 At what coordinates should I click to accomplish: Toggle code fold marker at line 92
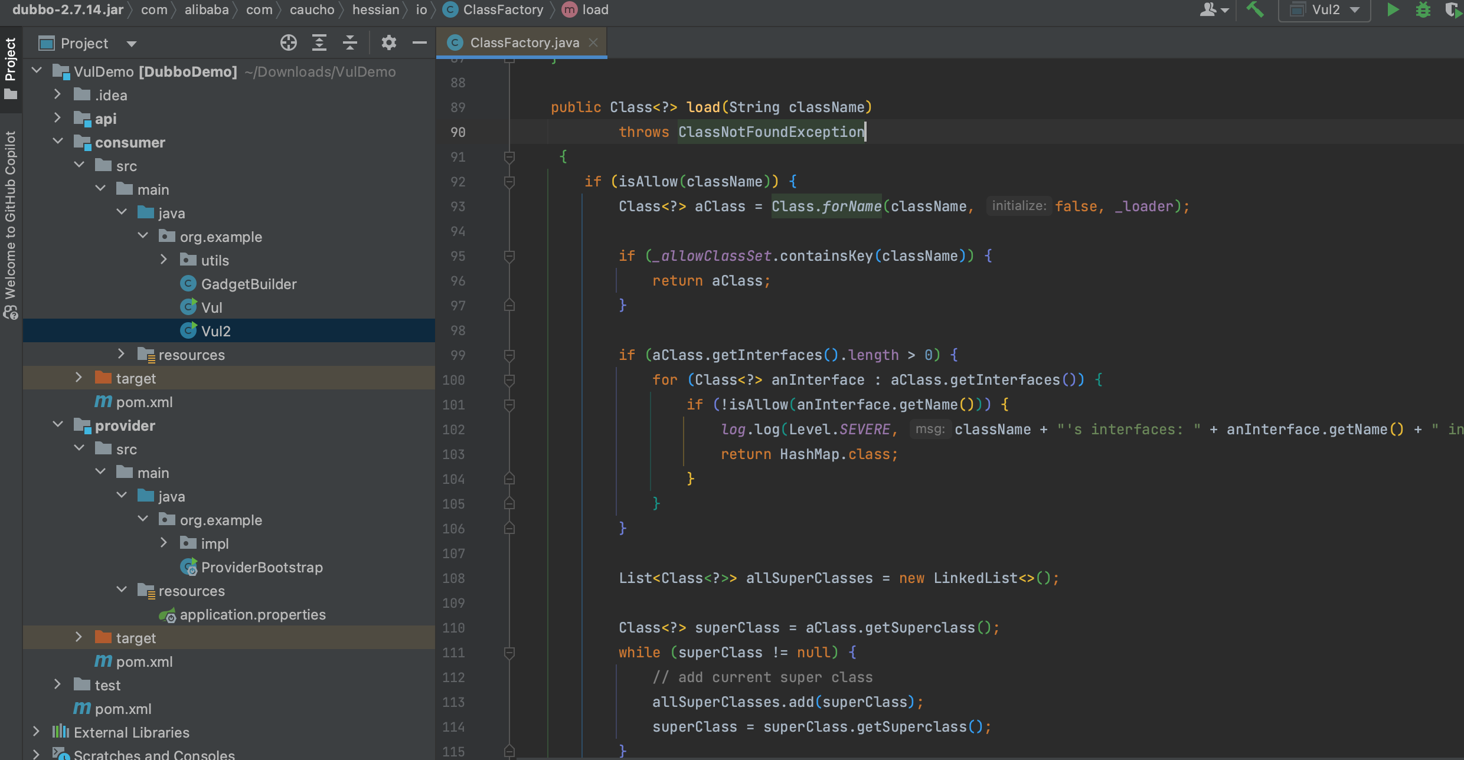[509, 182]
